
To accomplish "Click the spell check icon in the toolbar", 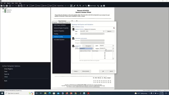I will 98,6.
